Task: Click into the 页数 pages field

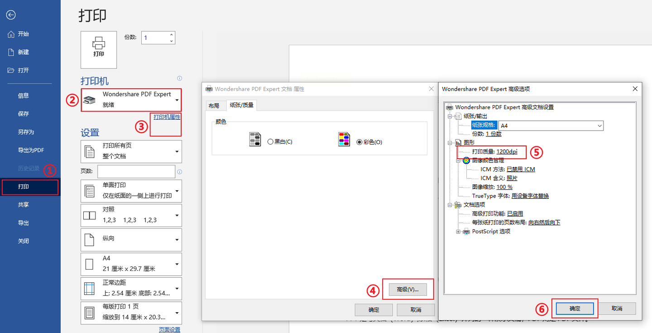Action: pos(136,172)
